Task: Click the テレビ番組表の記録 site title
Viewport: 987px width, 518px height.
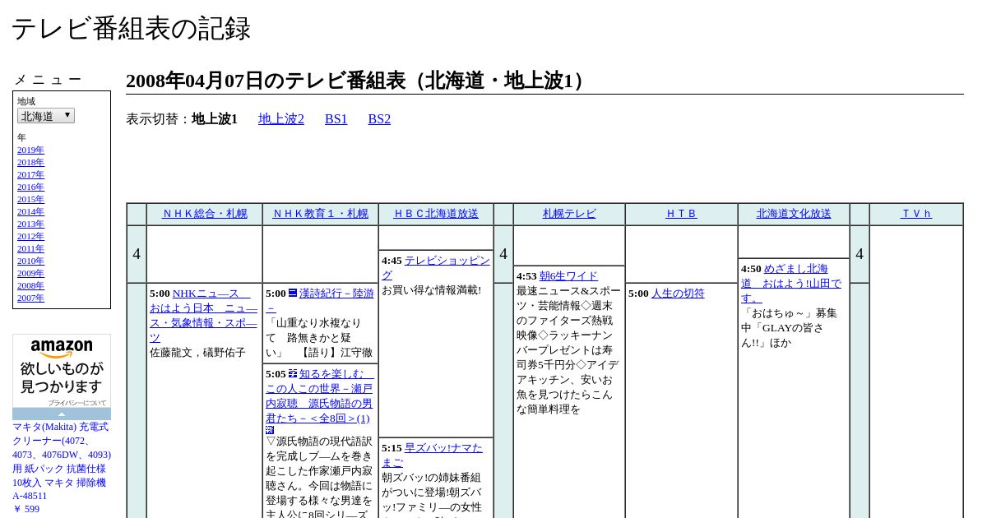Action: pyautogui.click(x=131, y=29)
